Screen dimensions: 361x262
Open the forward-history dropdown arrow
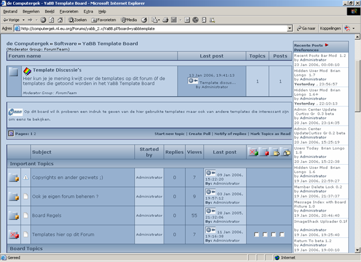pyautogui.click(x=36, y=20)
